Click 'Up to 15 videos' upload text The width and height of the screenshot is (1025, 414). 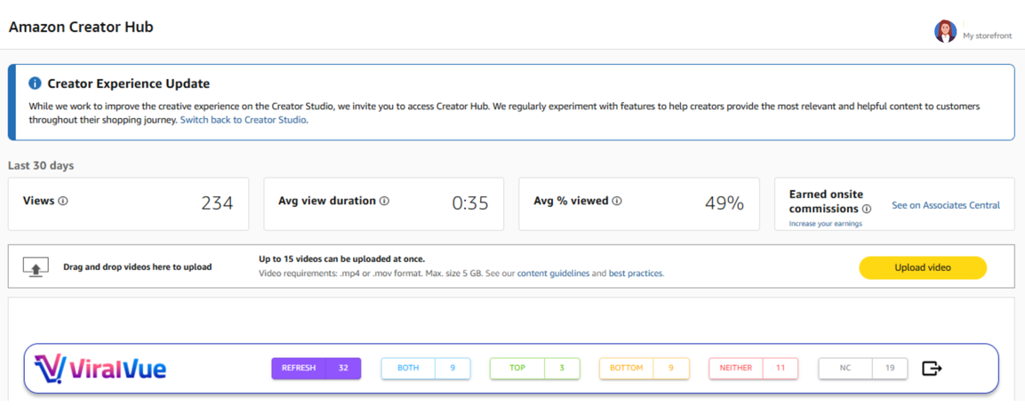(342, 259)
